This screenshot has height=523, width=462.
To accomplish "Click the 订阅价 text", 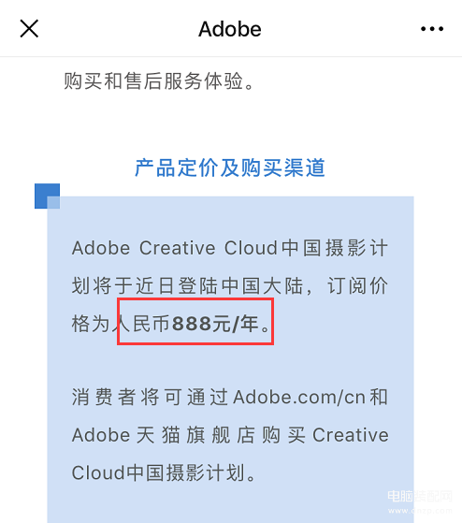I will [357, 285].
